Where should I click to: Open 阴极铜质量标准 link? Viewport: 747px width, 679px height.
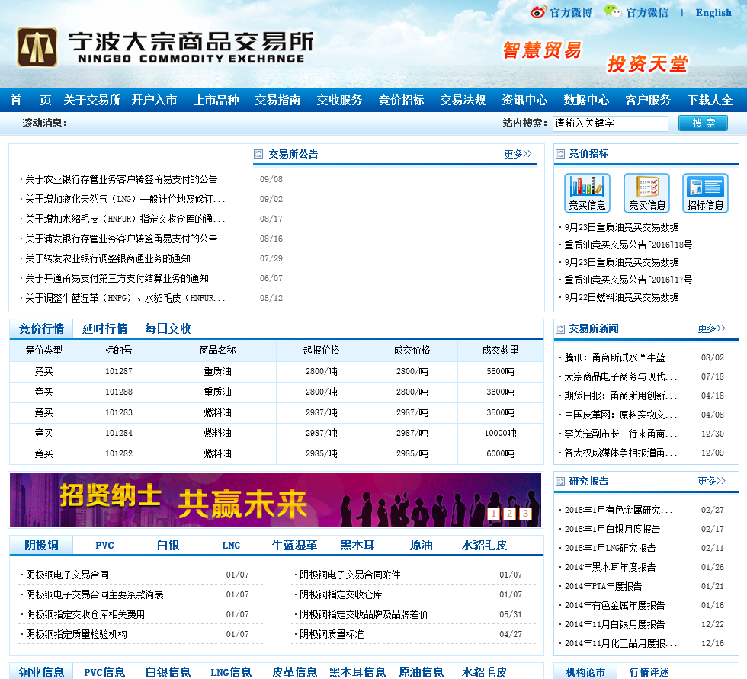coord(331,634)
